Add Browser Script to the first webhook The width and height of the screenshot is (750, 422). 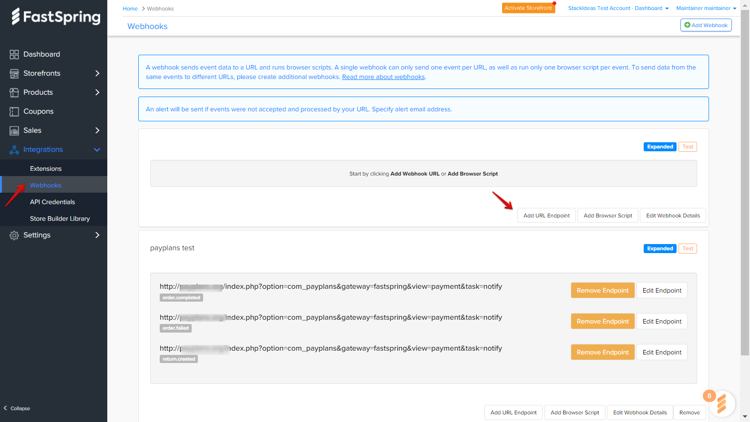608,216
